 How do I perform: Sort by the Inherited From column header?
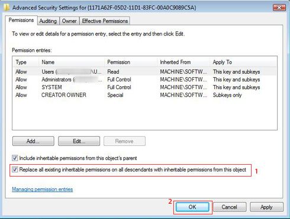(183, 62)
